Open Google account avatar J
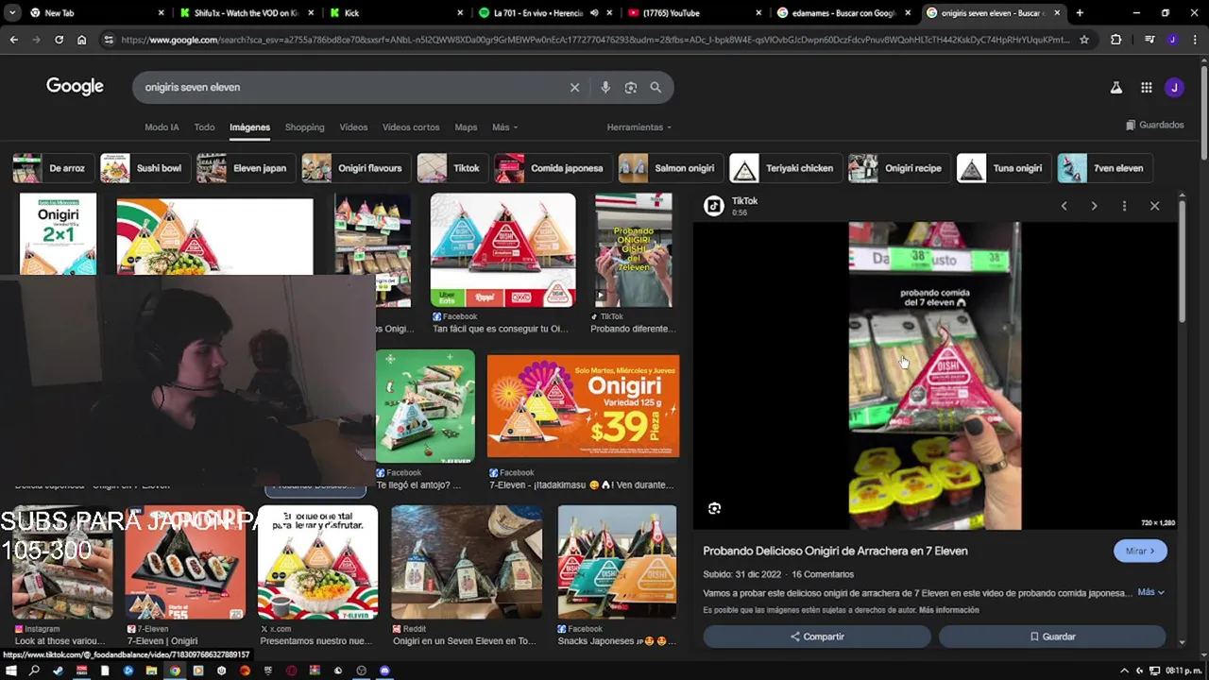 [1174, 87]
